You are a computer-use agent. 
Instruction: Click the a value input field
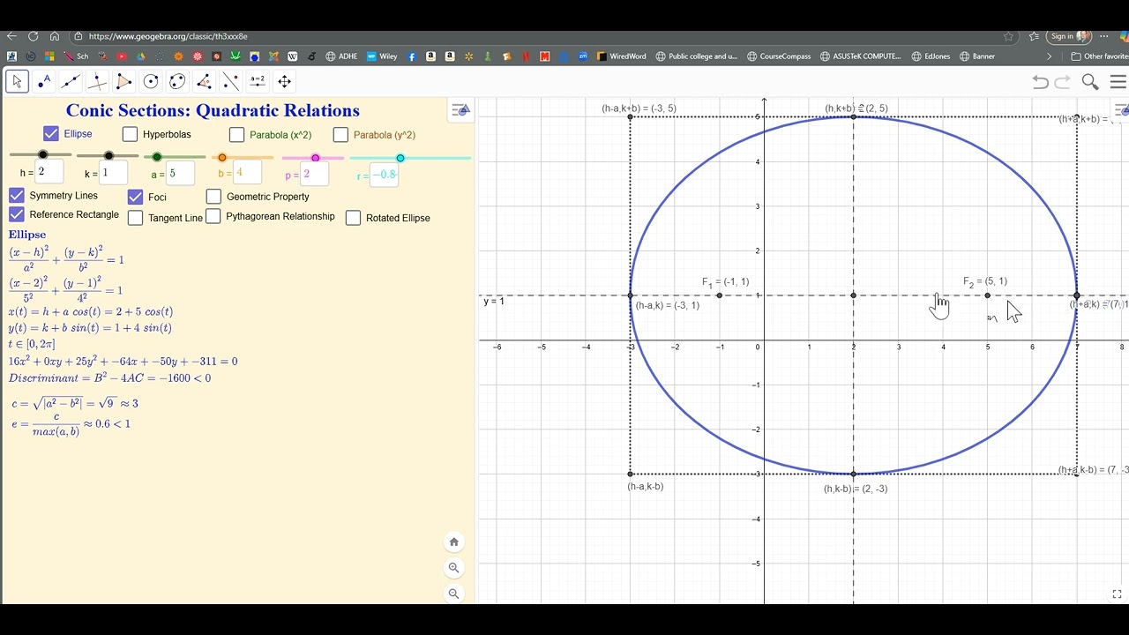point(180,173)
